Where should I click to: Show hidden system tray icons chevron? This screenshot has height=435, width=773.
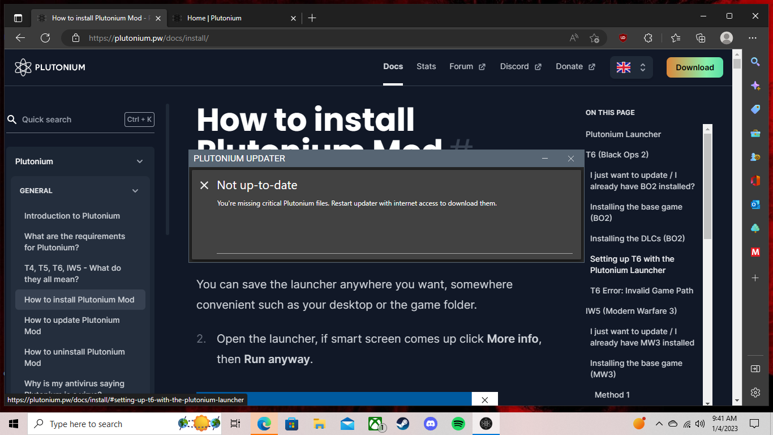pyautogui.click(x=659, y=424)
